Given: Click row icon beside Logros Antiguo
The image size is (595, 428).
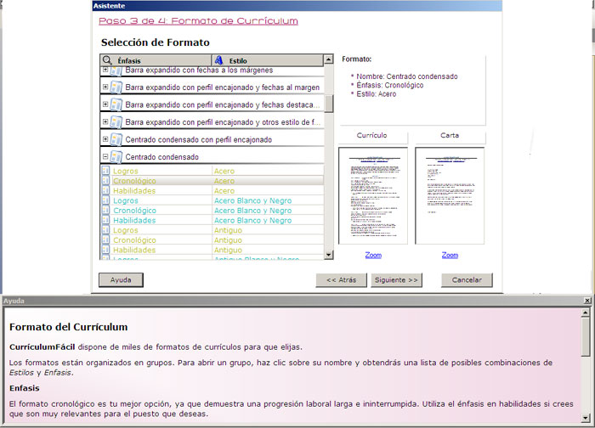Looking at the screenshot, I should click(x=105, y=230).
